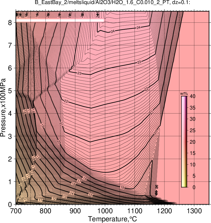The width and height of the screenshot is (211, 223).
Task: Click the 'Pressure,x100MPa' axis label
Action: (3, 108)
